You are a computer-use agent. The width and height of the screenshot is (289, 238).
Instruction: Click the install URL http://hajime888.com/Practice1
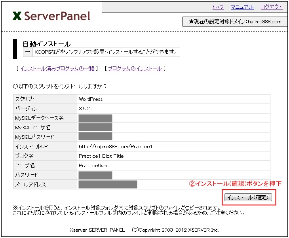click(x=116, y=147)
